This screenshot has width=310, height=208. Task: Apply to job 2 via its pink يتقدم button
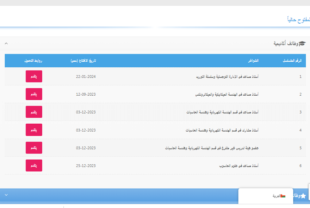click(34, 94)
